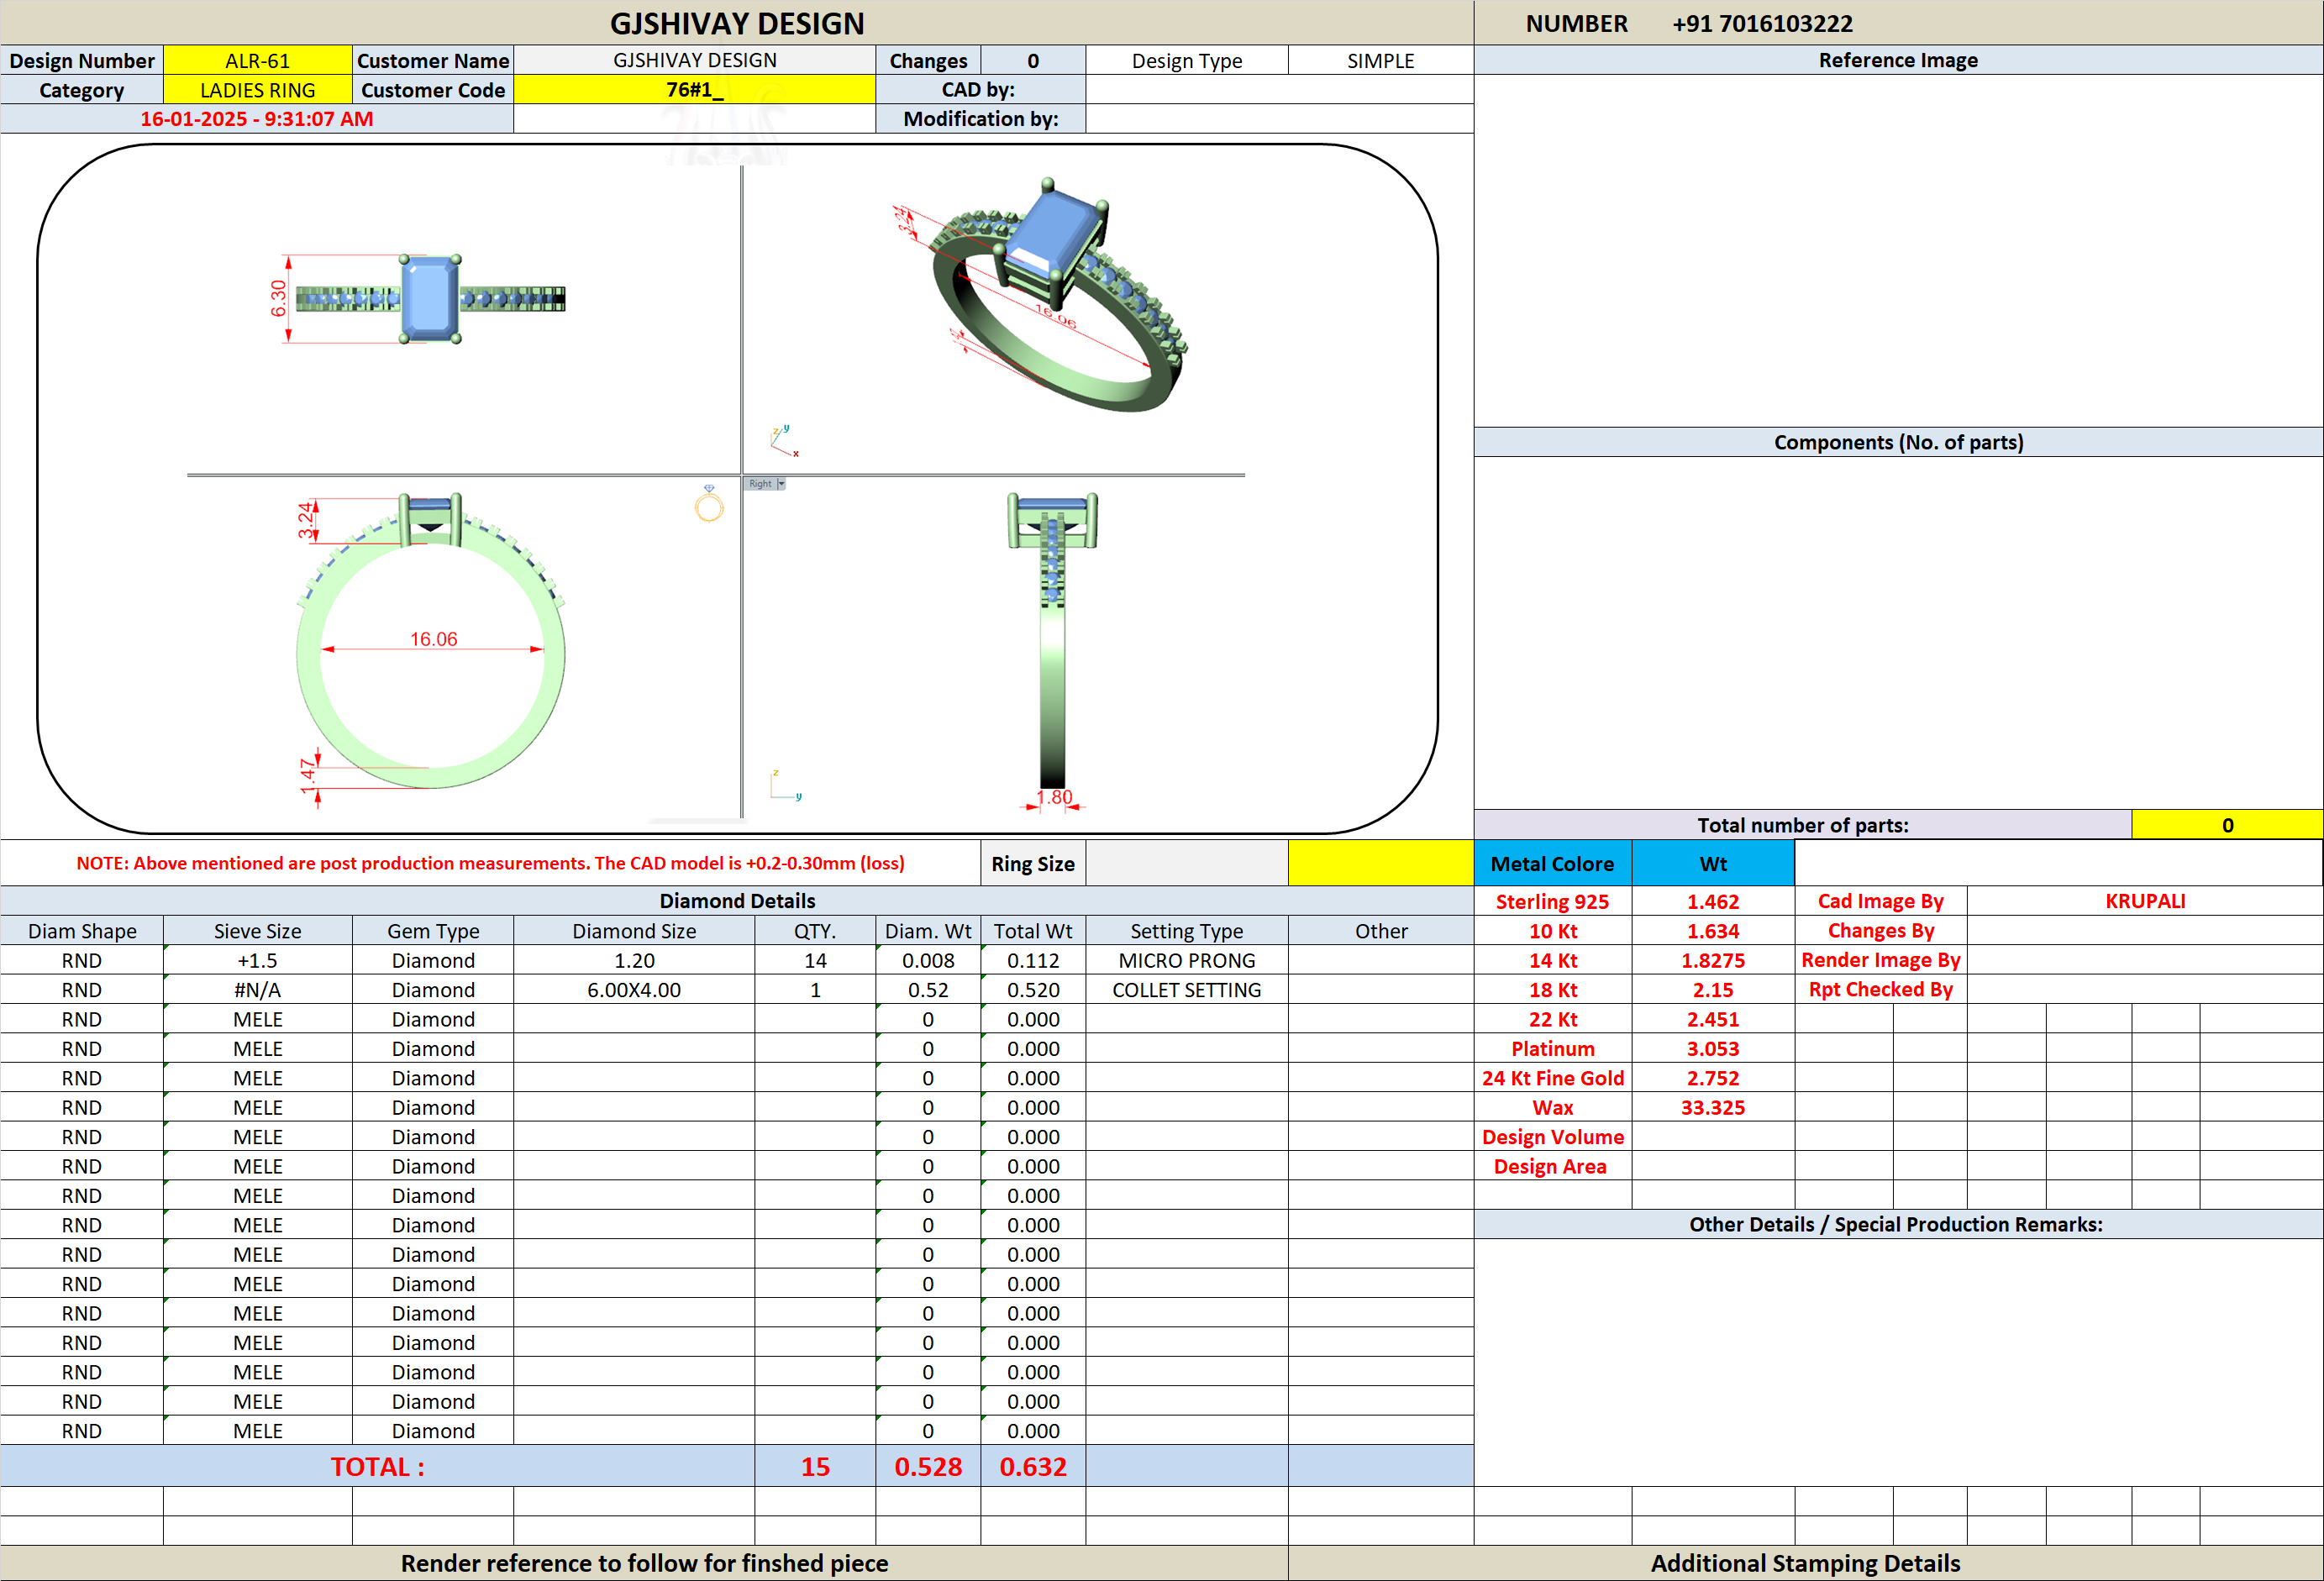
Task: Click the TOTAL : label
Action: click(x=378, y=1466)
